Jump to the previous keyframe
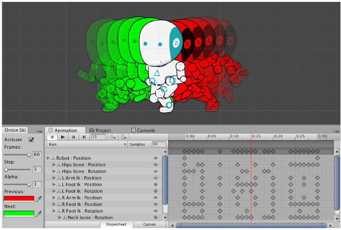The width and height of the screenshot is (341, 230). coord(73,137)
